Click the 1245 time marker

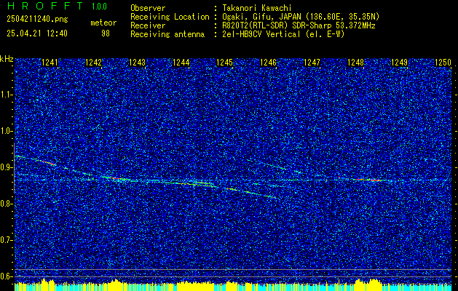(x=224, y=63)
